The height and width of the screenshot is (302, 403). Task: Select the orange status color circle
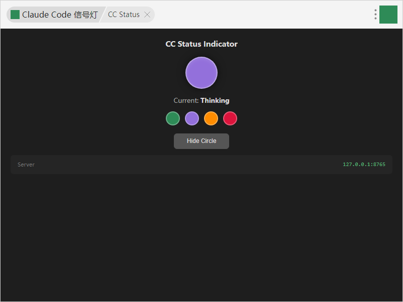coord(211,118)
